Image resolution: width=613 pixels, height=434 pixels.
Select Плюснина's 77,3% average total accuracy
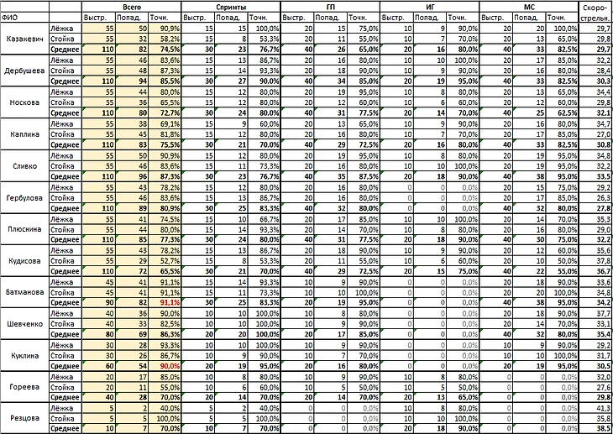point(165,239)
